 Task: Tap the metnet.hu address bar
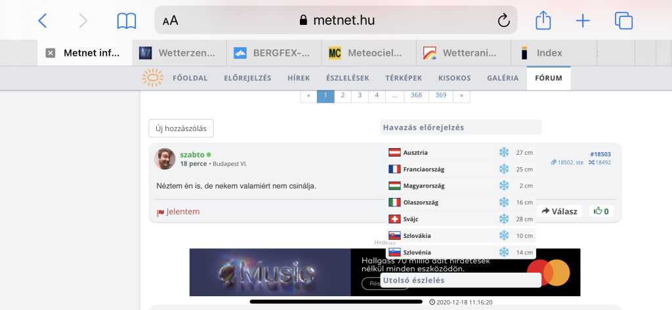tap(336, 20)
